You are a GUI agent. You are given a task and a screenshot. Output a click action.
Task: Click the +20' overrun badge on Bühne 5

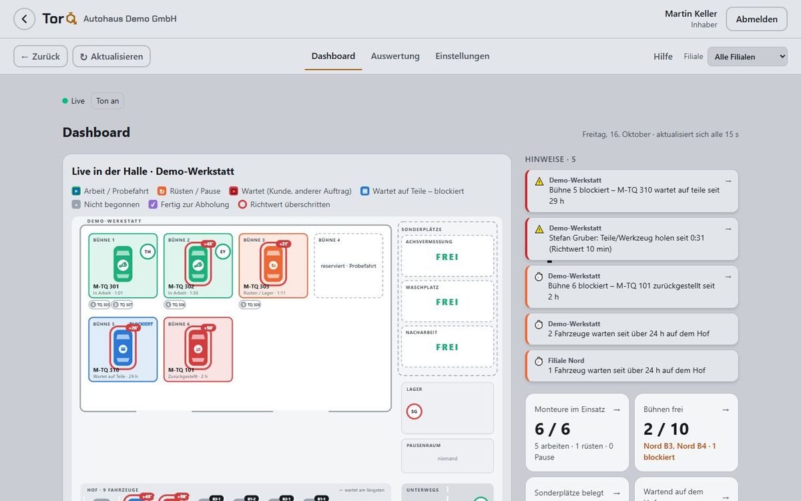click(x=133, y=328)
